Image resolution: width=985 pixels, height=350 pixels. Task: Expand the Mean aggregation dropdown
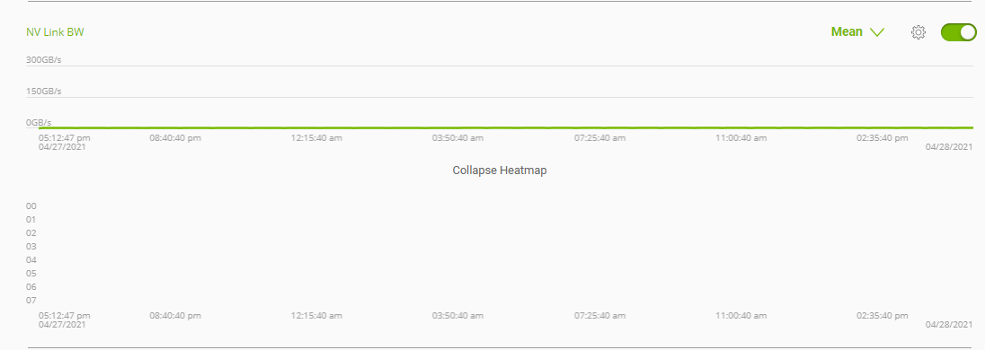[x=857, y=32]
